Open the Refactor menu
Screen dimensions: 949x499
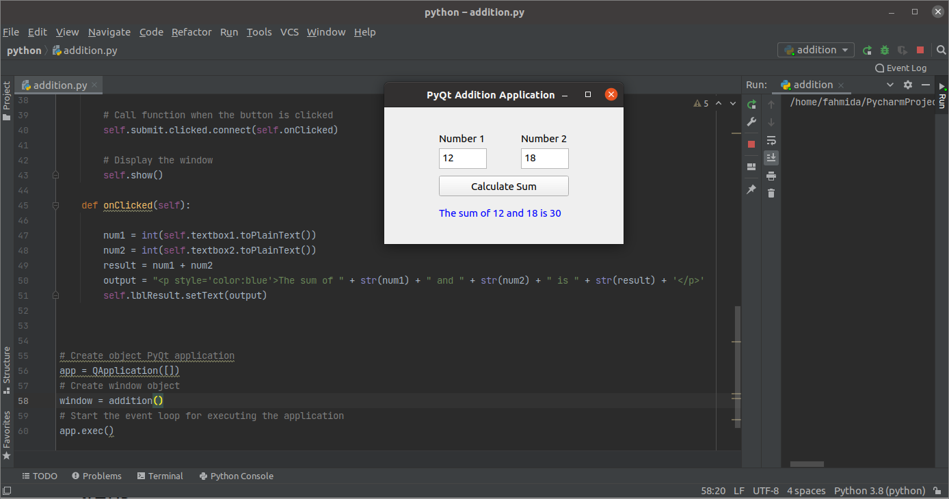coord(191,32)
